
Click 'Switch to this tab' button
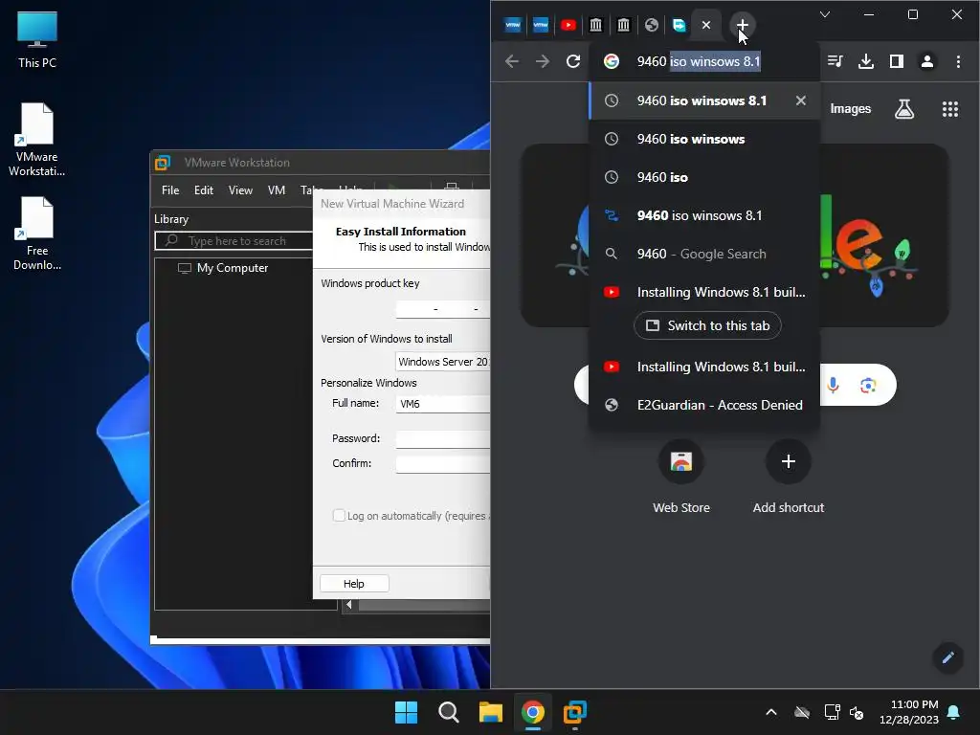tap(707, 325)
